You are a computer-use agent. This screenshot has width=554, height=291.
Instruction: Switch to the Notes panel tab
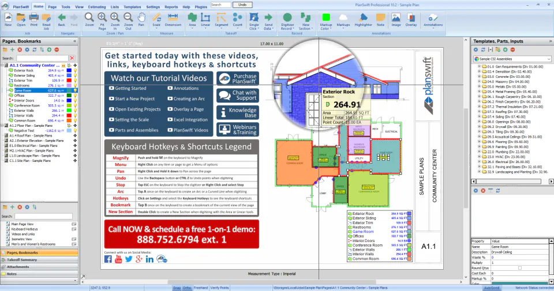(x=39, y=274)
